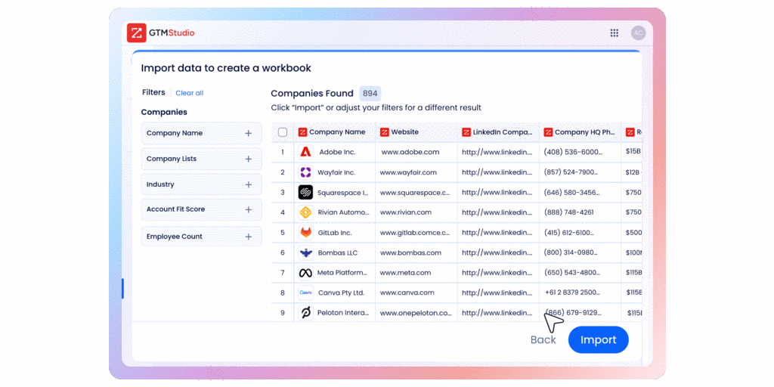This screenshot has height=387, width=774.
Task: Open the AC user avatar menu
Action: pyautogui.click(x=638, y=33)
